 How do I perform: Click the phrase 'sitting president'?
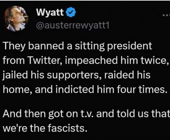coord(114,46)
